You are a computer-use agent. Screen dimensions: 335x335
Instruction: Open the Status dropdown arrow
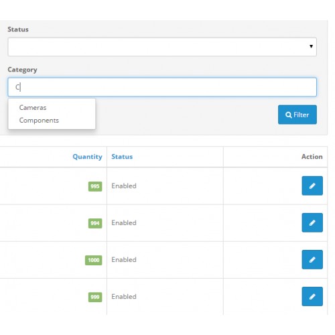pos(311,46)
